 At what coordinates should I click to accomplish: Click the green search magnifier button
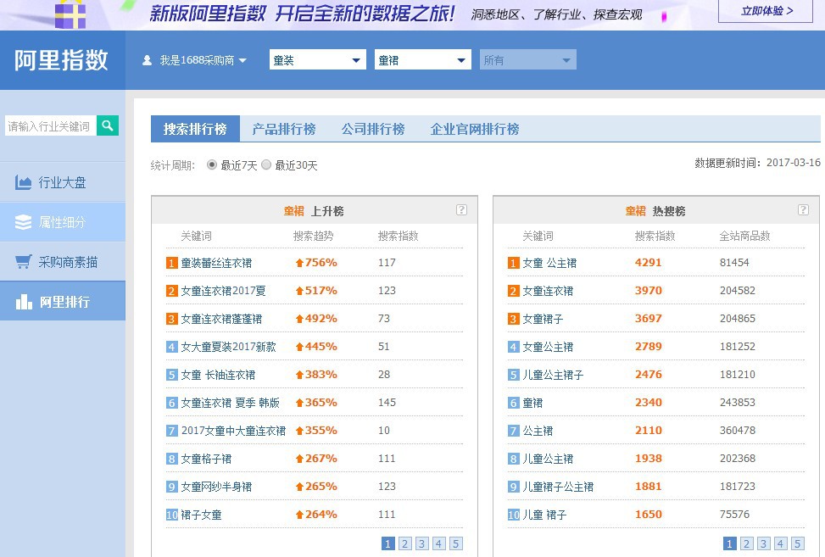point(108,125)
